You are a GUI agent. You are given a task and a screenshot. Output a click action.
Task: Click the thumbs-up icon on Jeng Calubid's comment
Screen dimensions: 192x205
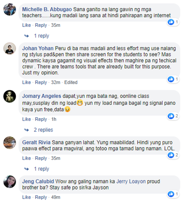(171, 194)
